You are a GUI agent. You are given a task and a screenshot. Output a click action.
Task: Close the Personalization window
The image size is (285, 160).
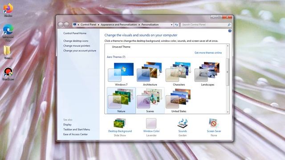coord(227,17)
